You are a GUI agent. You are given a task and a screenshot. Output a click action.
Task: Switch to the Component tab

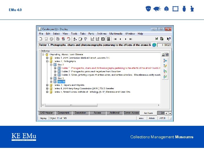(x=63, y=113)
